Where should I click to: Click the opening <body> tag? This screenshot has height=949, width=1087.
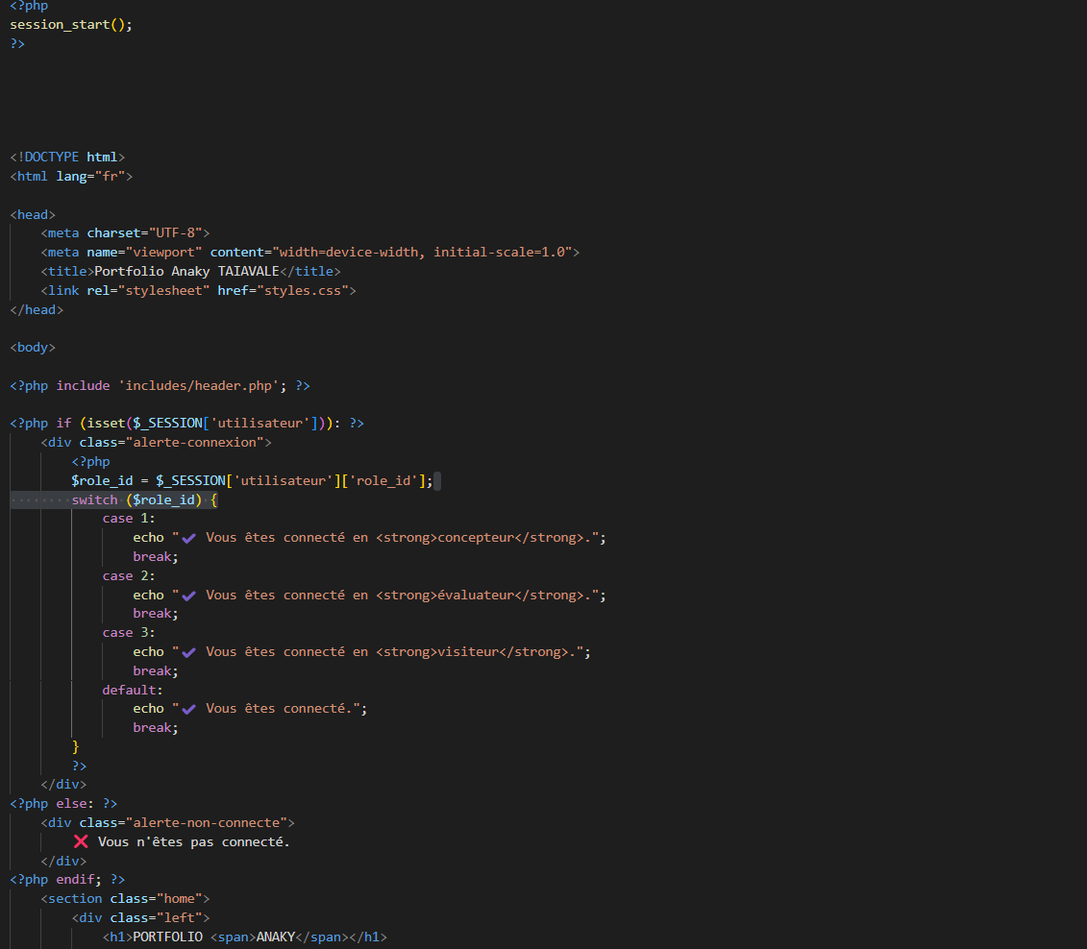click(x=33, y=347)
